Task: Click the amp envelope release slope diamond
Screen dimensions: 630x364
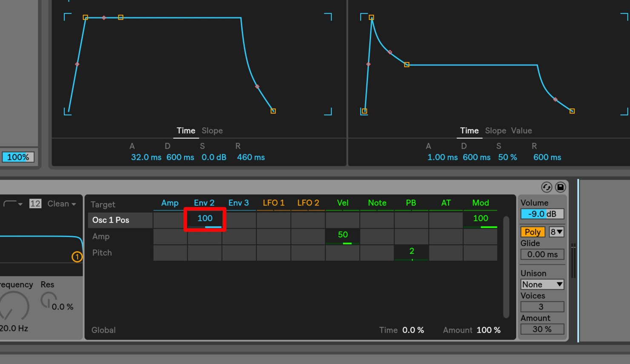Action: tap(257, 87)
